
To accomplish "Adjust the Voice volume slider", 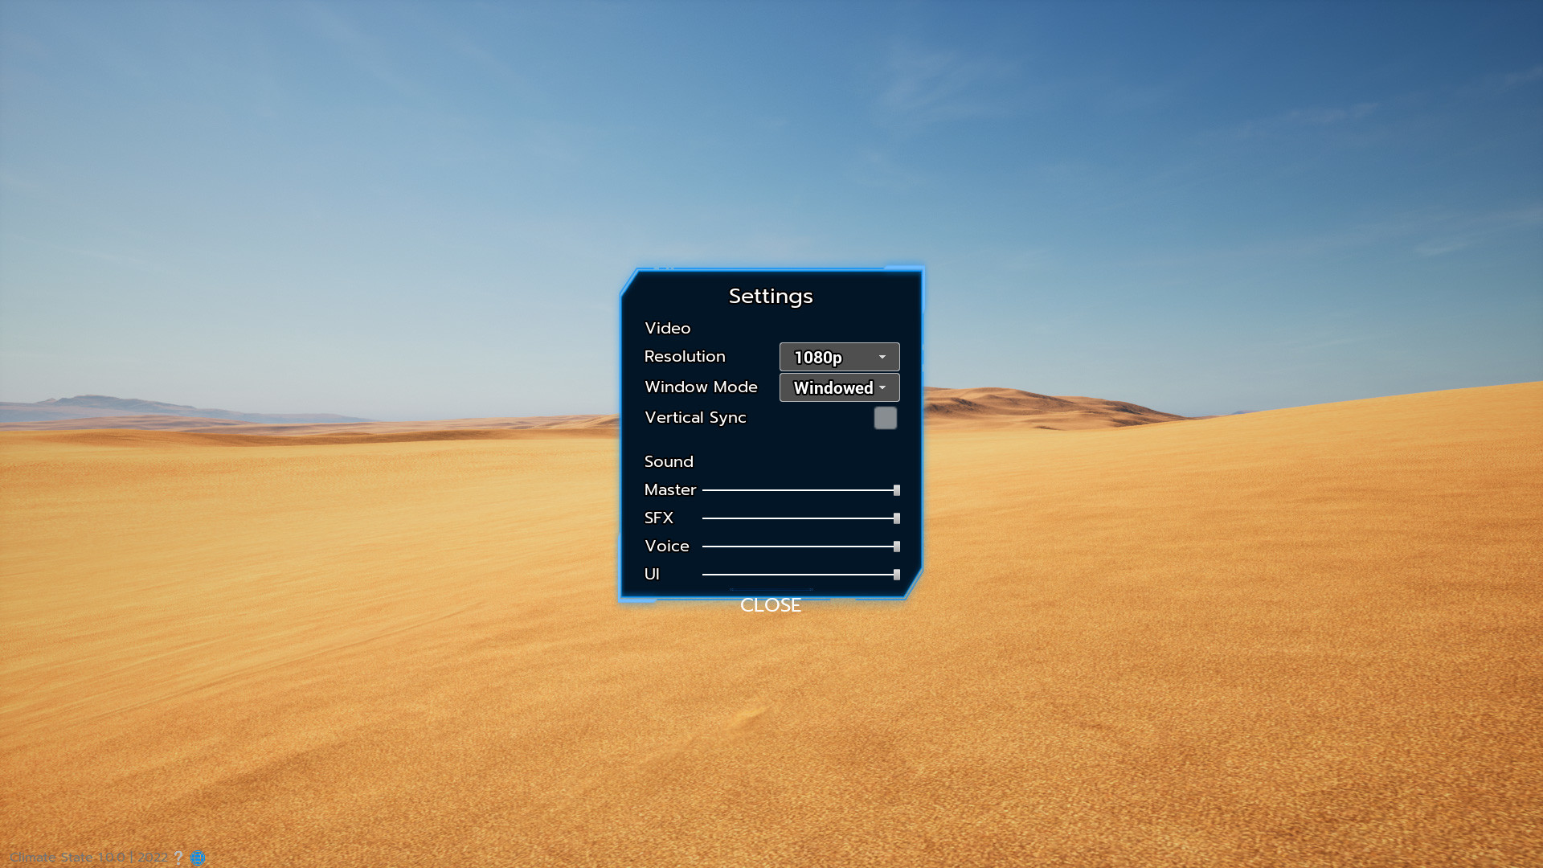I will (801, 547).
